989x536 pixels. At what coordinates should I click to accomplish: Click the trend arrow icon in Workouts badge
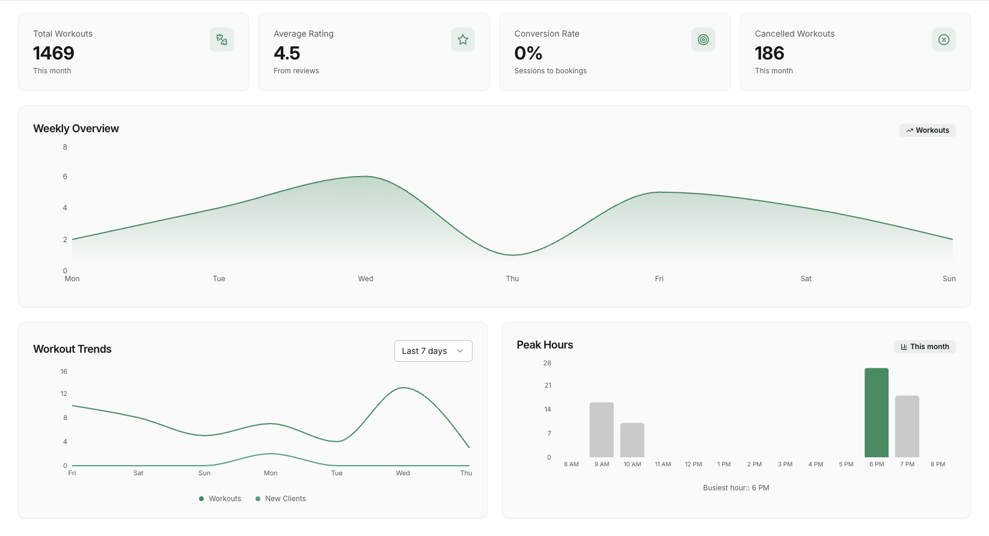click(910, 130)
